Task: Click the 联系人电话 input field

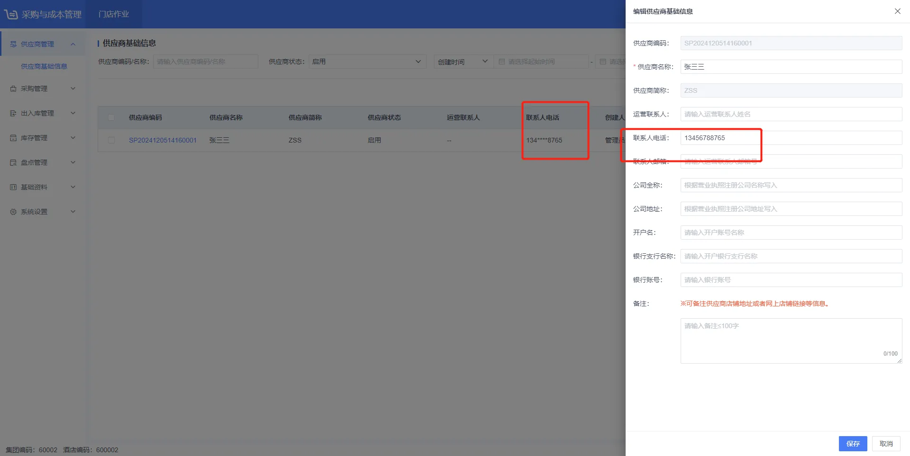Action: [x=791, y=138]
